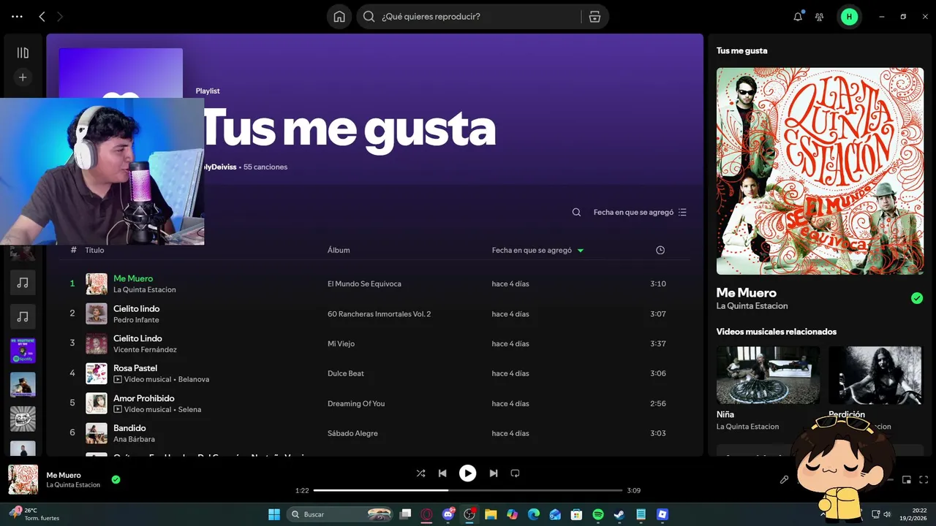Toggle liked checkmark in now-playing panel
The width and height of the screenshot is (936, 526).
tap(917, 298)
